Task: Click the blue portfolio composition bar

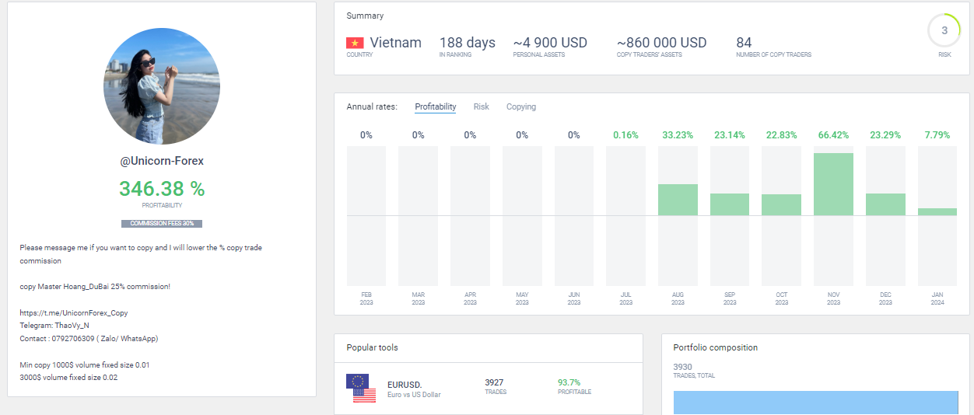Action: (x=815, y=403)
